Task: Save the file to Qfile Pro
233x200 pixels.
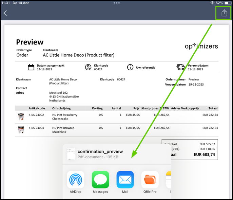Action: (x=150, y=180)
